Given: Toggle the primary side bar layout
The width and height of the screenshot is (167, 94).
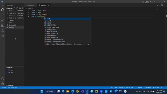Looking at the screenshot, I should [x=143, y=2].
